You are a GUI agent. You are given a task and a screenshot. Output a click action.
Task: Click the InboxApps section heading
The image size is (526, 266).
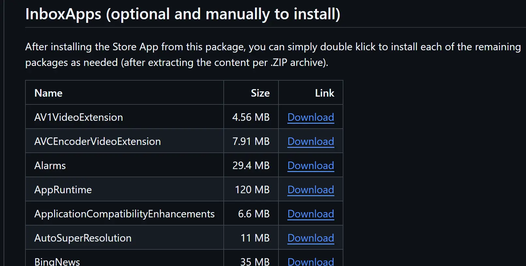click(183, 14)
